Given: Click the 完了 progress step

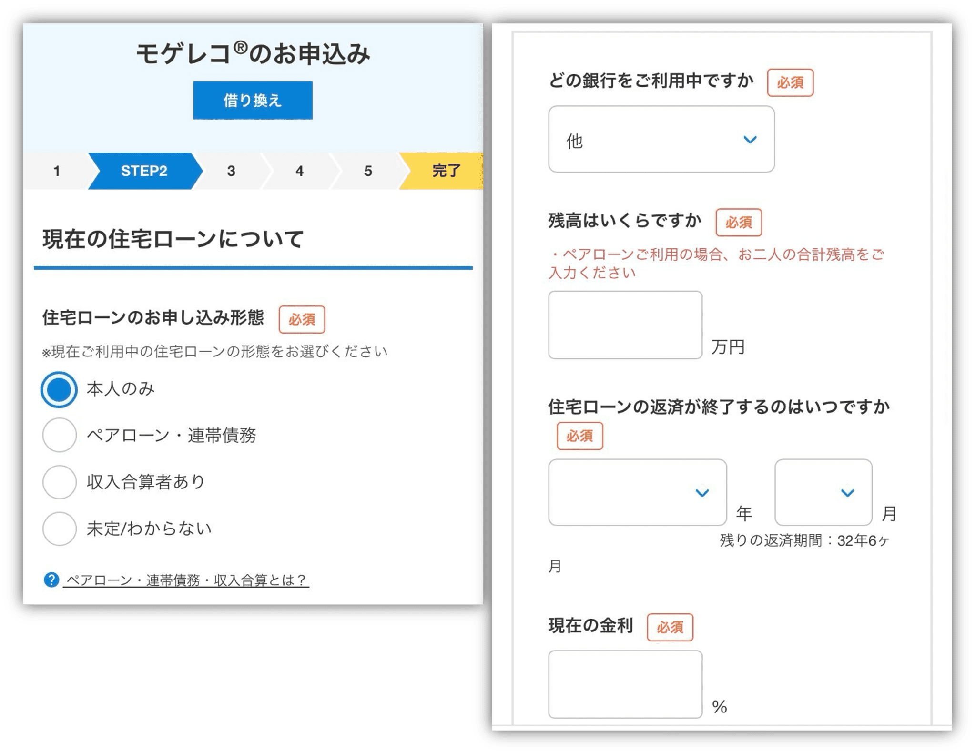Looking at the screenshot, I should (x=443, y=171).
